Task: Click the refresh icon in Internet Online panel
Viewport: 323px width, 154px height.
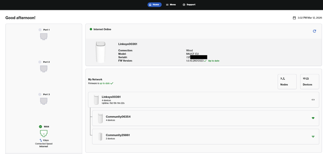Action: tap(314, 31)
